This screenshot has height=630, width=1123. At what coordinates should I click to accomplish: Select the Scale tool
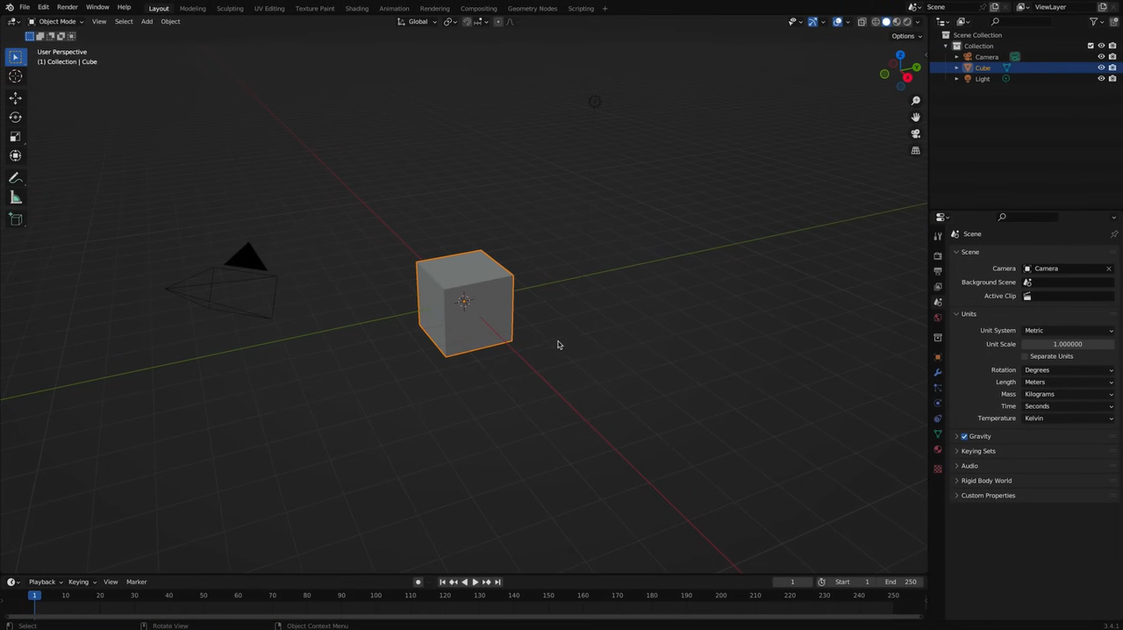(15, 136)
